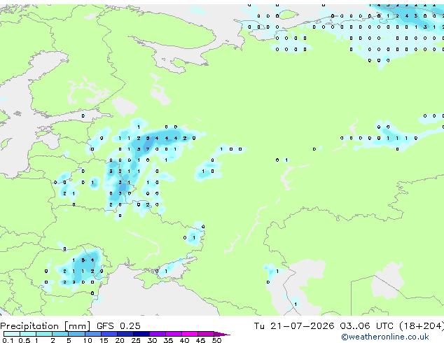Click the arrow tip of the precipitation legend

click(222, 334)
